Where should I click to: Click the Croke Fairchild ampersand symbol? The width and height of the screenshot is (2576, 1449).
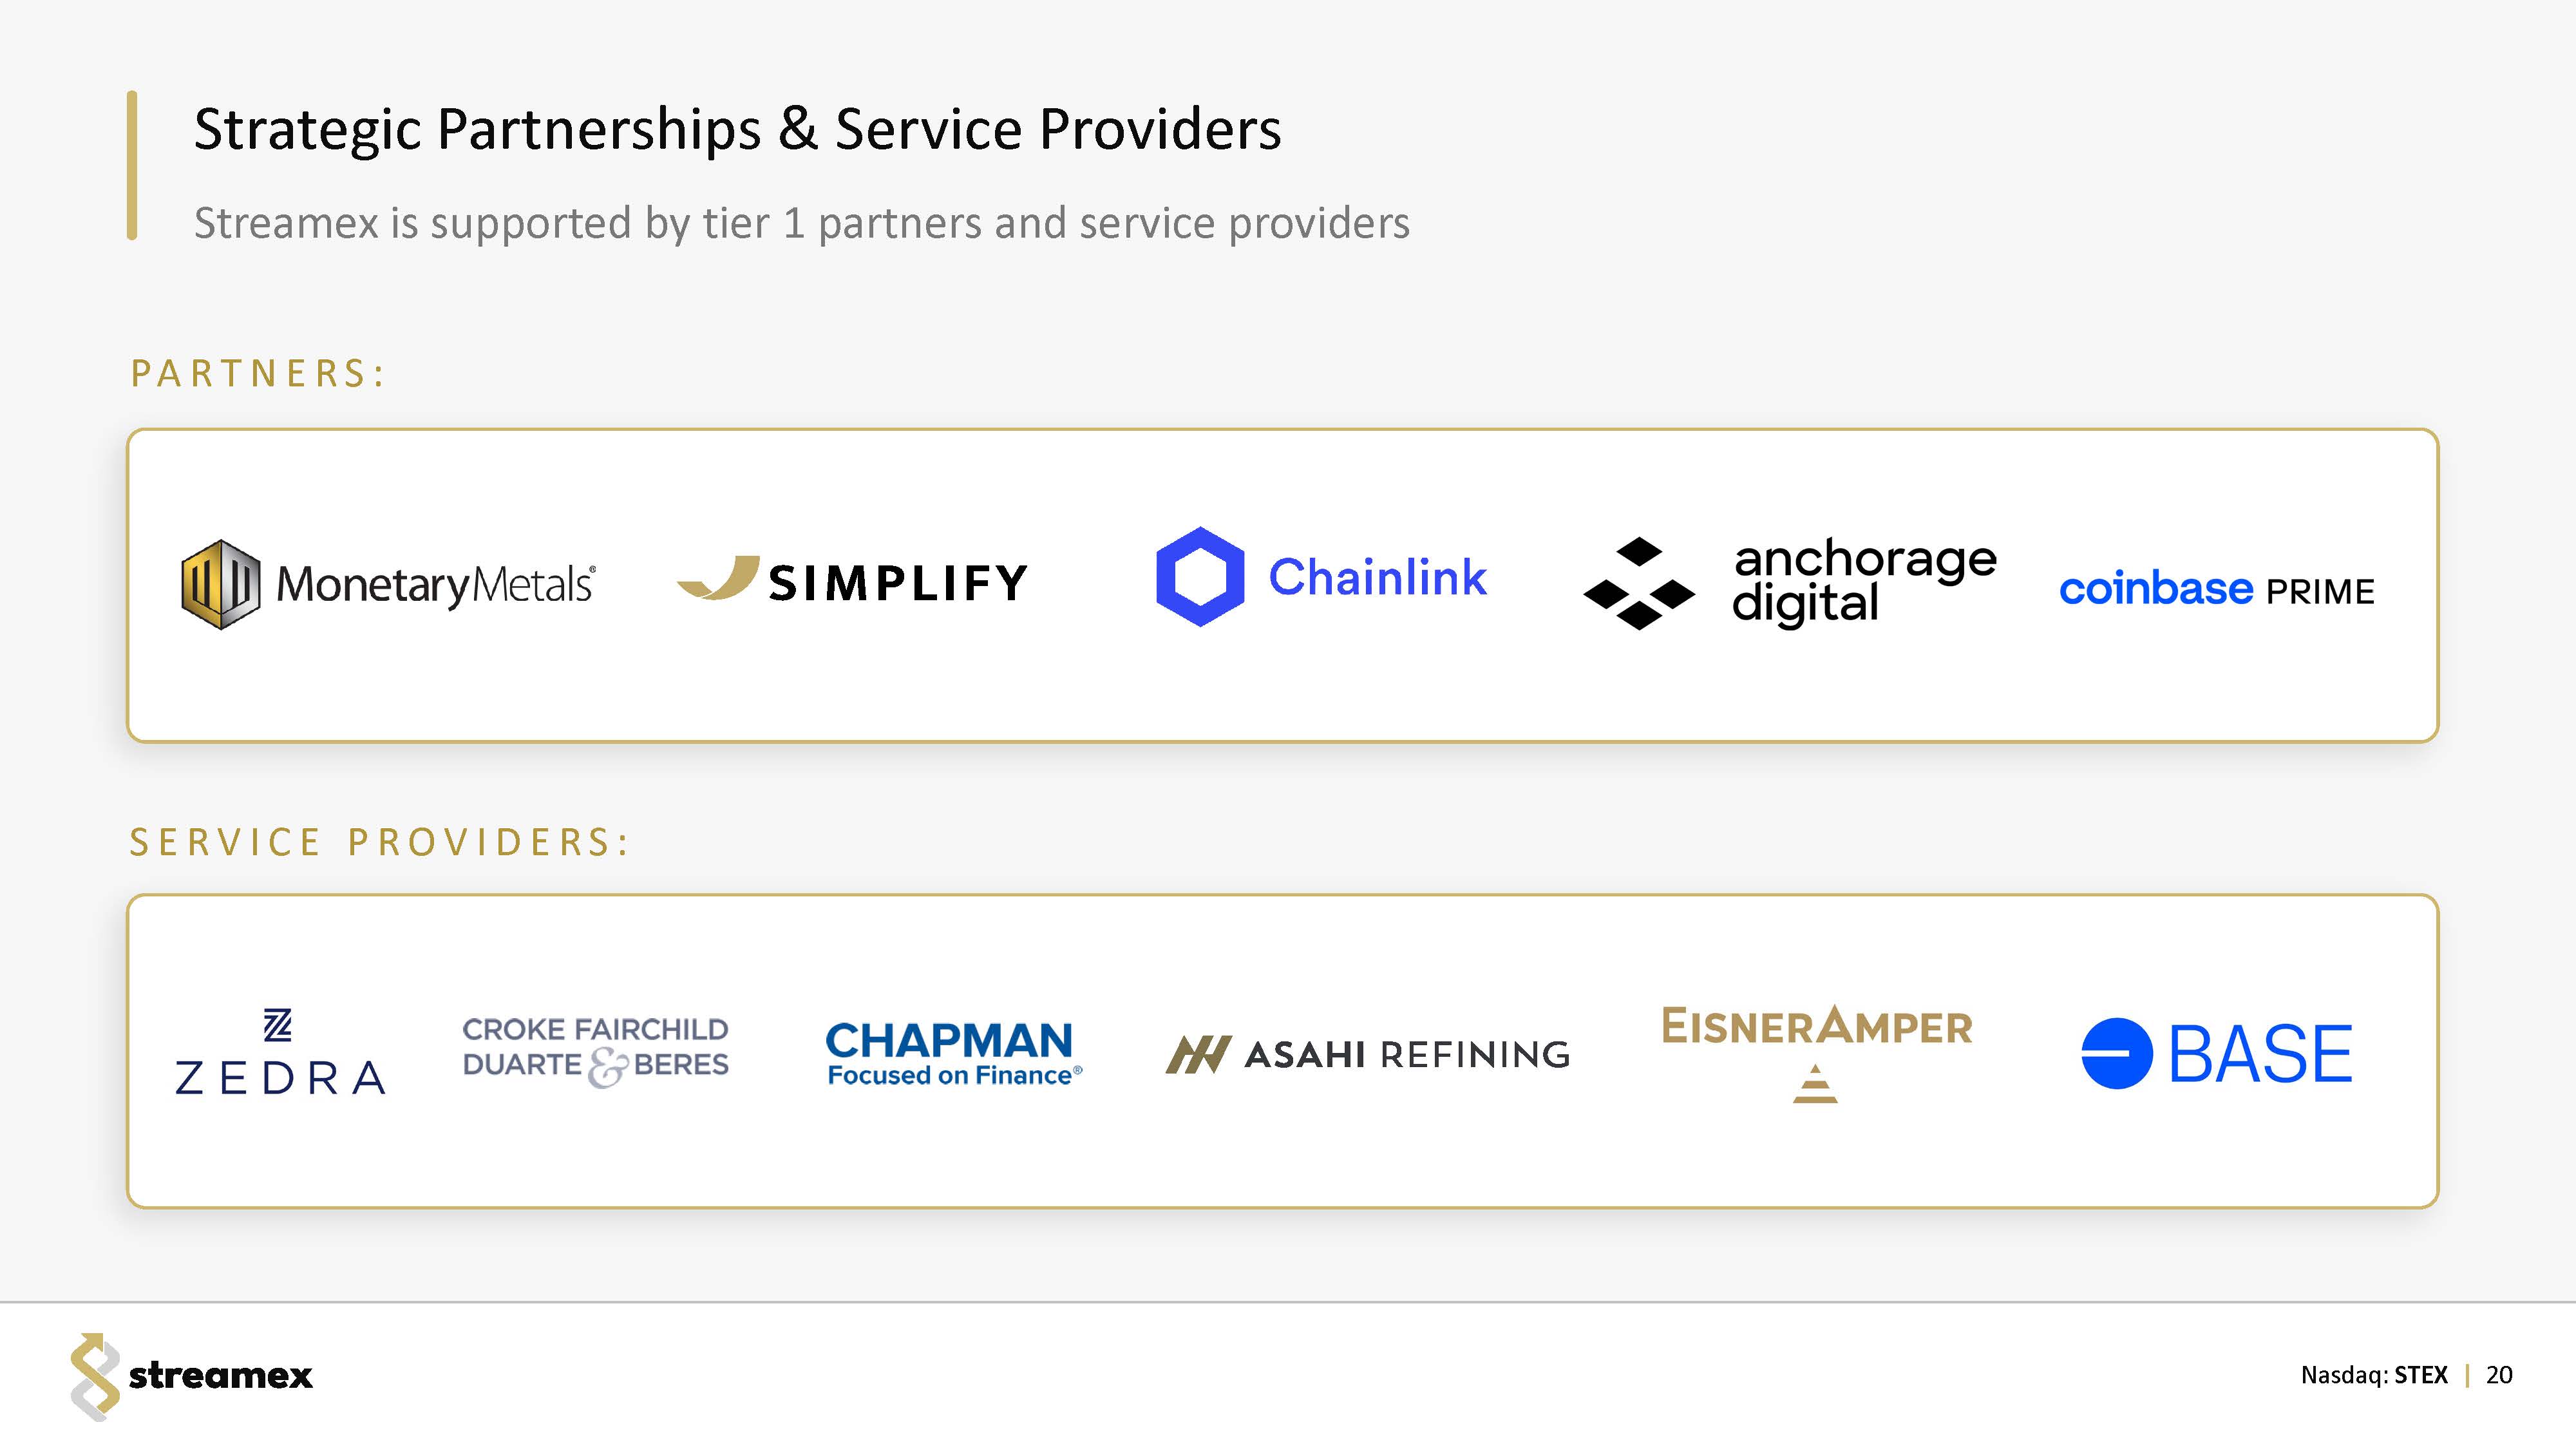(607, 1067)
